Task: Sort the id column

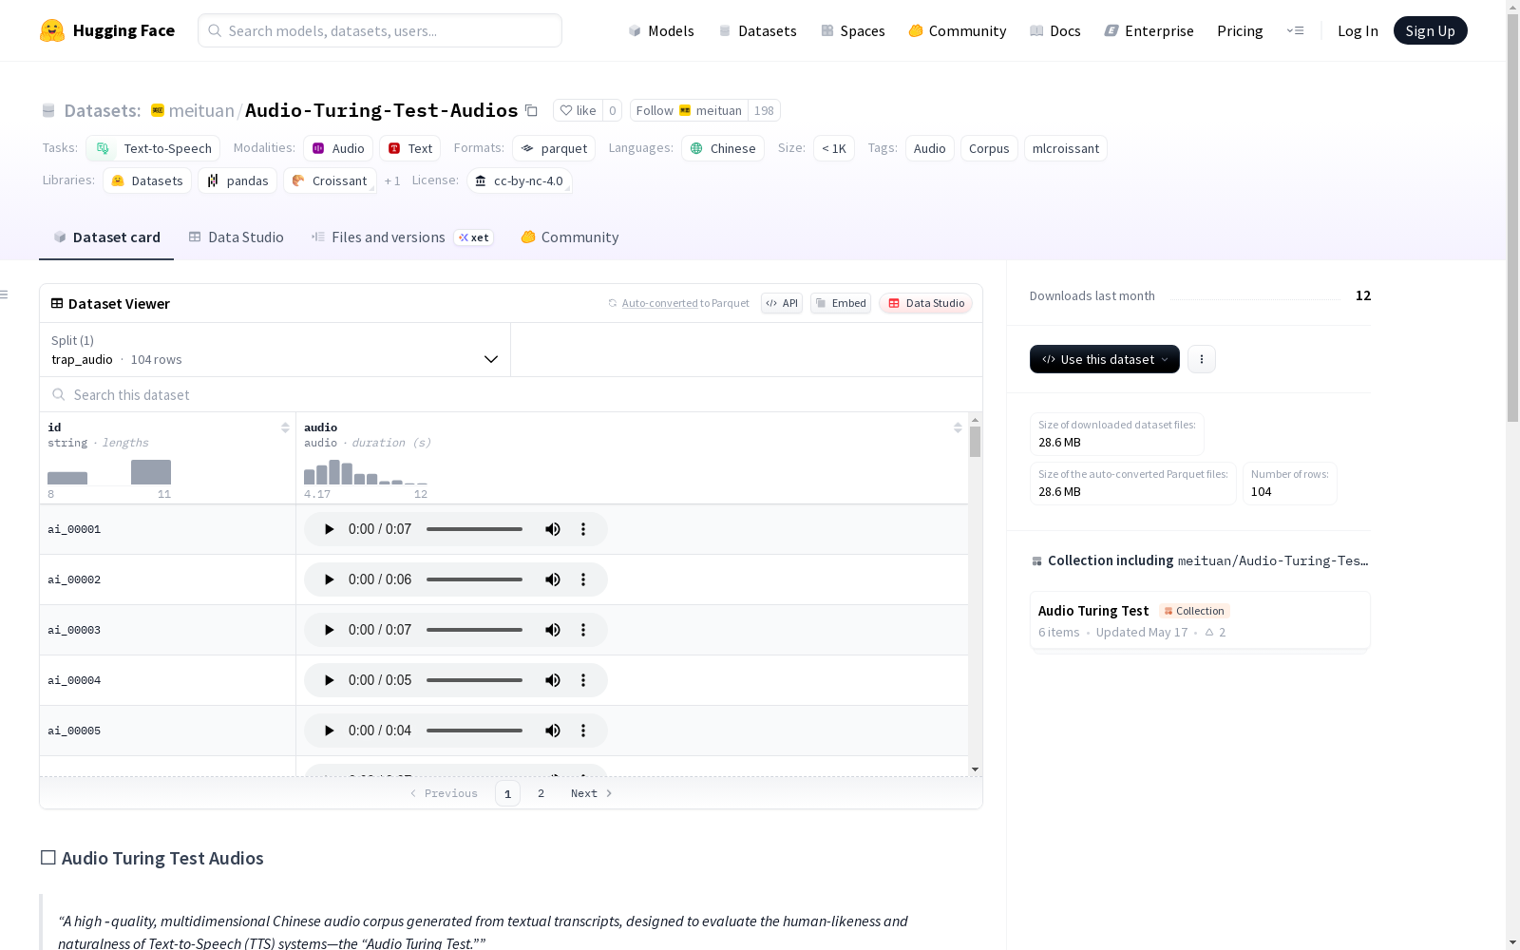Action: 285,427
